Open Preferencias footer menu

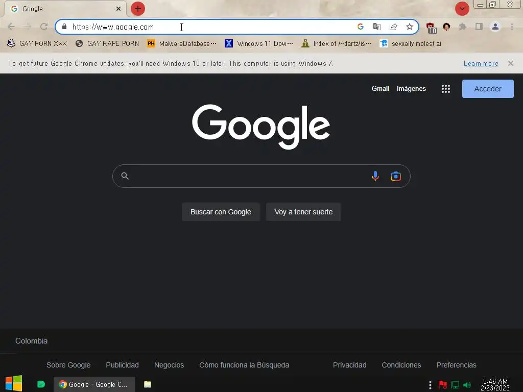tap(456, 365)
